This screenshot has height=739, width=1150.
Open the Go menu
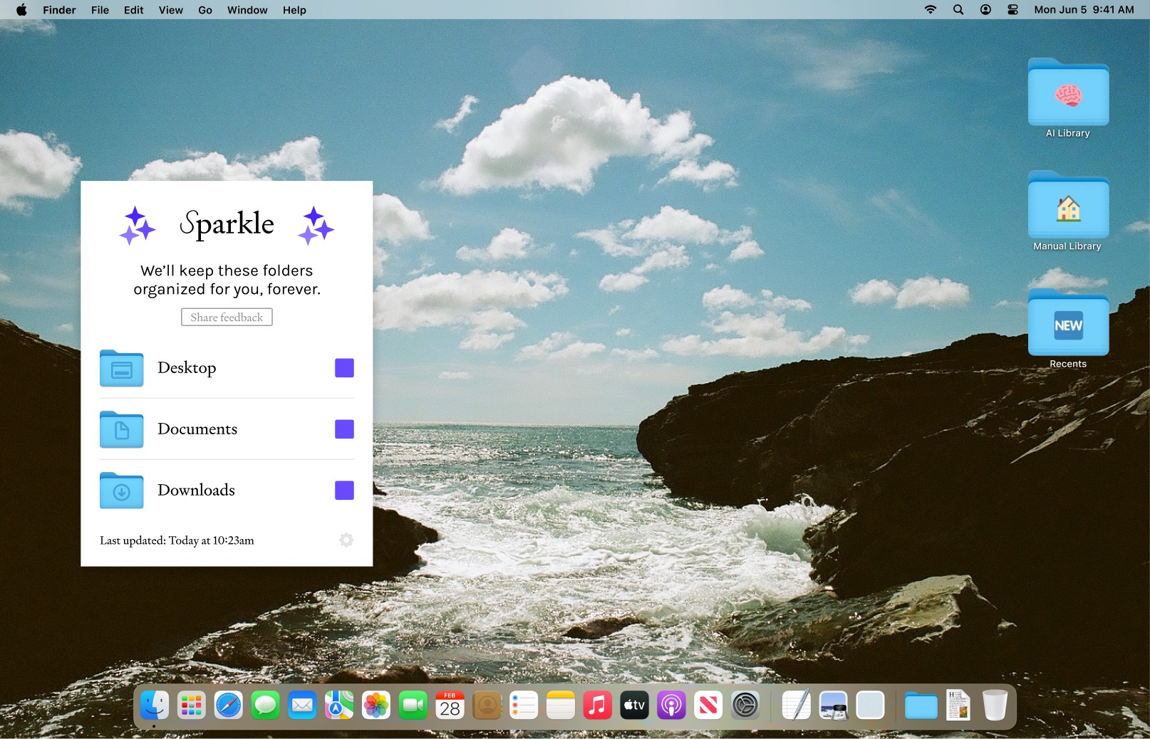(205, 10)
